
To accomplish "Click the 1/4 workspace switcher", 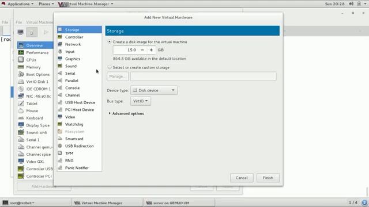I will tap(353, 202).
